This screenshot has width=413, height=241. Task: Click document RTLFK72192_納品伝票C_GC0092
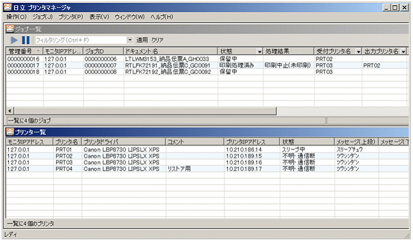[x=168, y=72]
